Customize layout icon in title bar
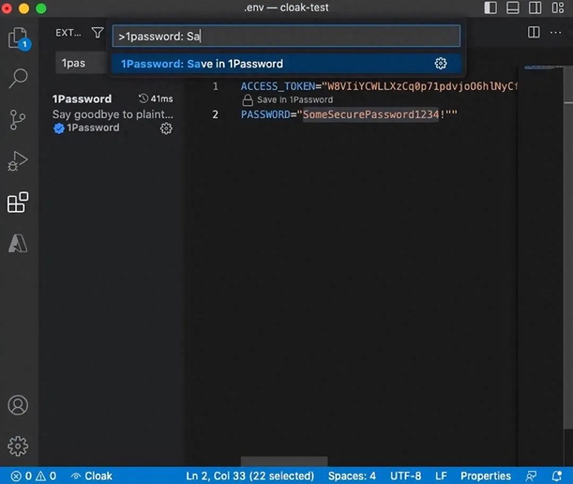573x484 pixels. click(x=558, y=7)
